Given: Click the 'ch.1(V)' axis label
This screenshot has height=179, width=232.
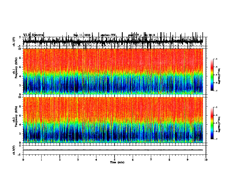Looking at the screenshot, I should (14, 42).
